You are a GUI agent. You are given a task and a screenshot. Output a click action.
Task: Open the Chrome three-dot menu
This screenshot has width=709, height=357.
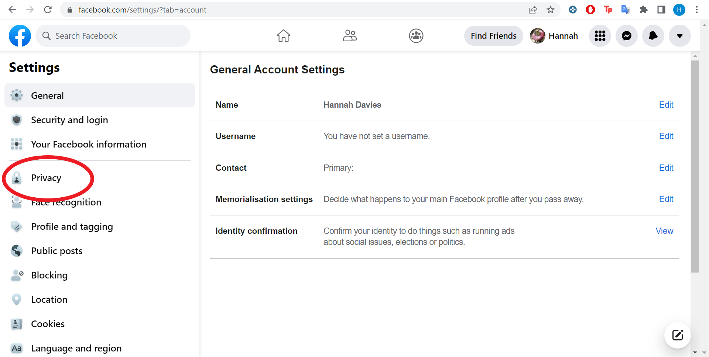tap(697, 10)
